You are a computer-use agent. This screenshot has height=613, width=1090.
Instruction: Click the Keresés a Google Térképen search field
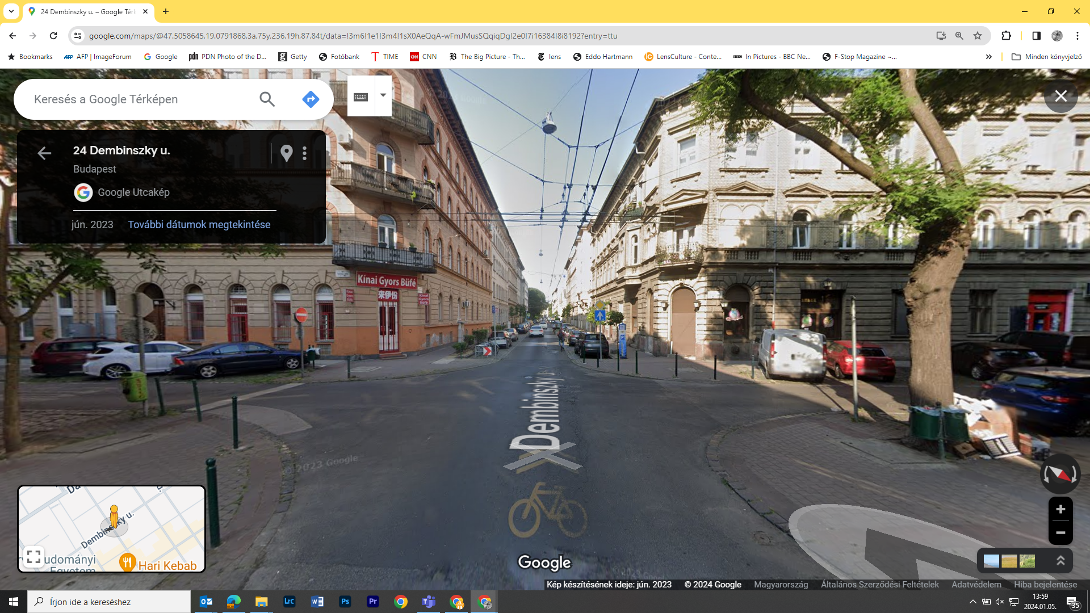[136, 99]
